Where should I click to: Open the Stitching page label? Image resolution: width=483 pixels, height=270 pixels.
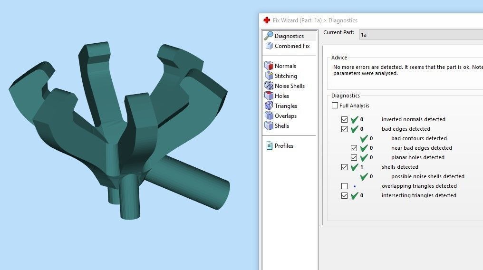pyautogui.click(x=286, y=76)
